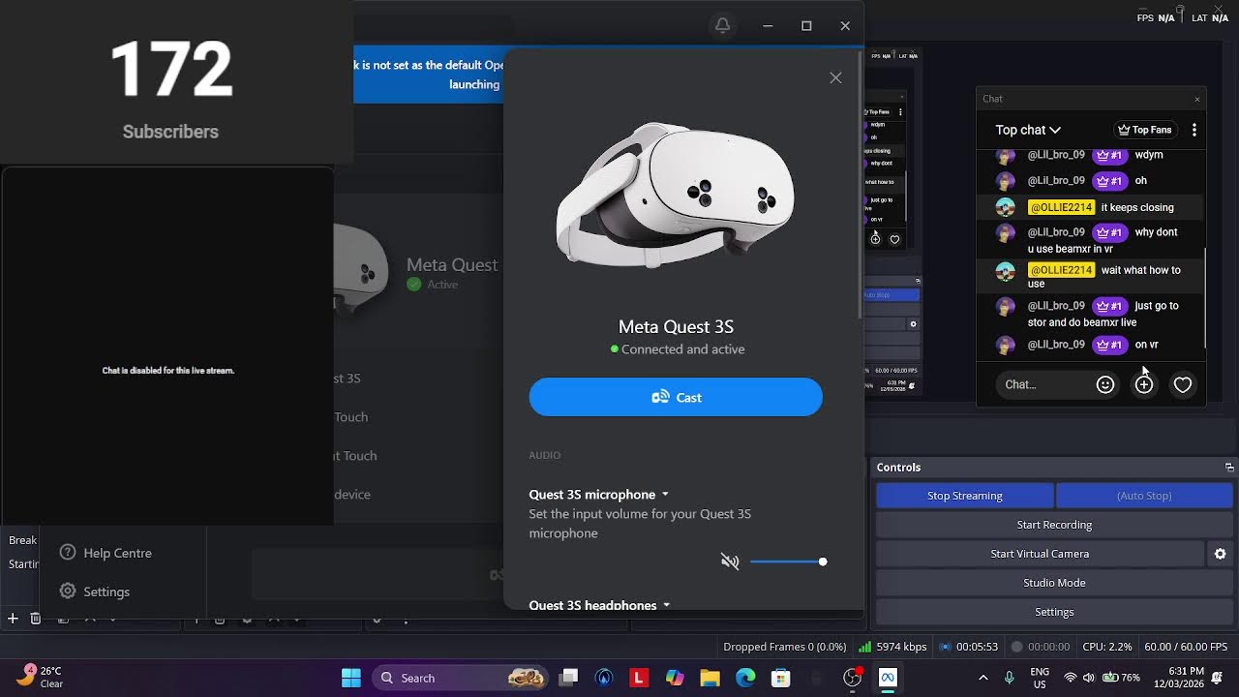
Task: Open Settings in Quest Link sidebar
Action: pyautogui.click(x=94, y=591)
